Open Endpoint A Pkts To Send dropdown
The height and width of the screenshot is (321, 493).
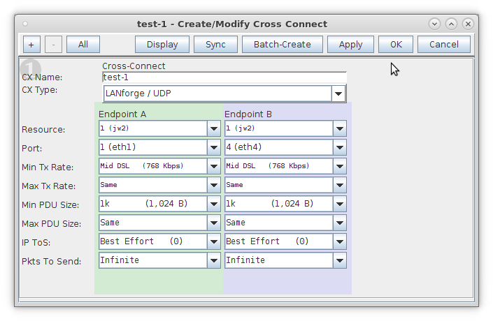pyautogui.click(x=214, y=261)
